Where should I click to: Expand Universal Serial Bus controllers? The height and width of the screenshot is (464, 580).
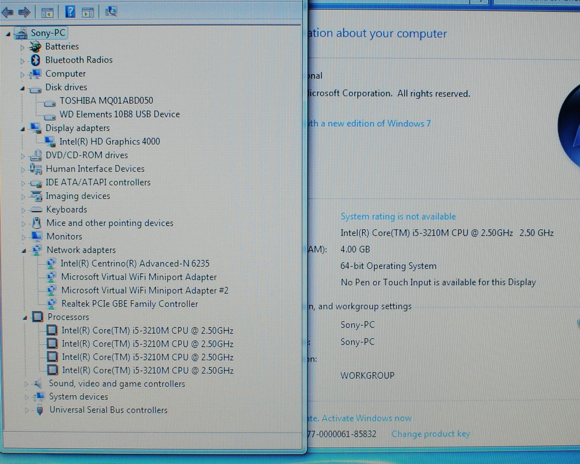tap(27, 411)
